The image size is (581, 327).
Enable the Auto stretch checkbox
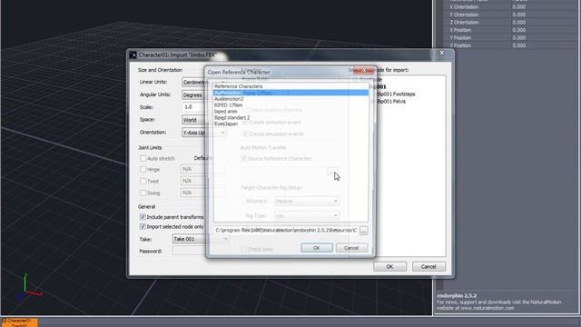click(143, 158)
